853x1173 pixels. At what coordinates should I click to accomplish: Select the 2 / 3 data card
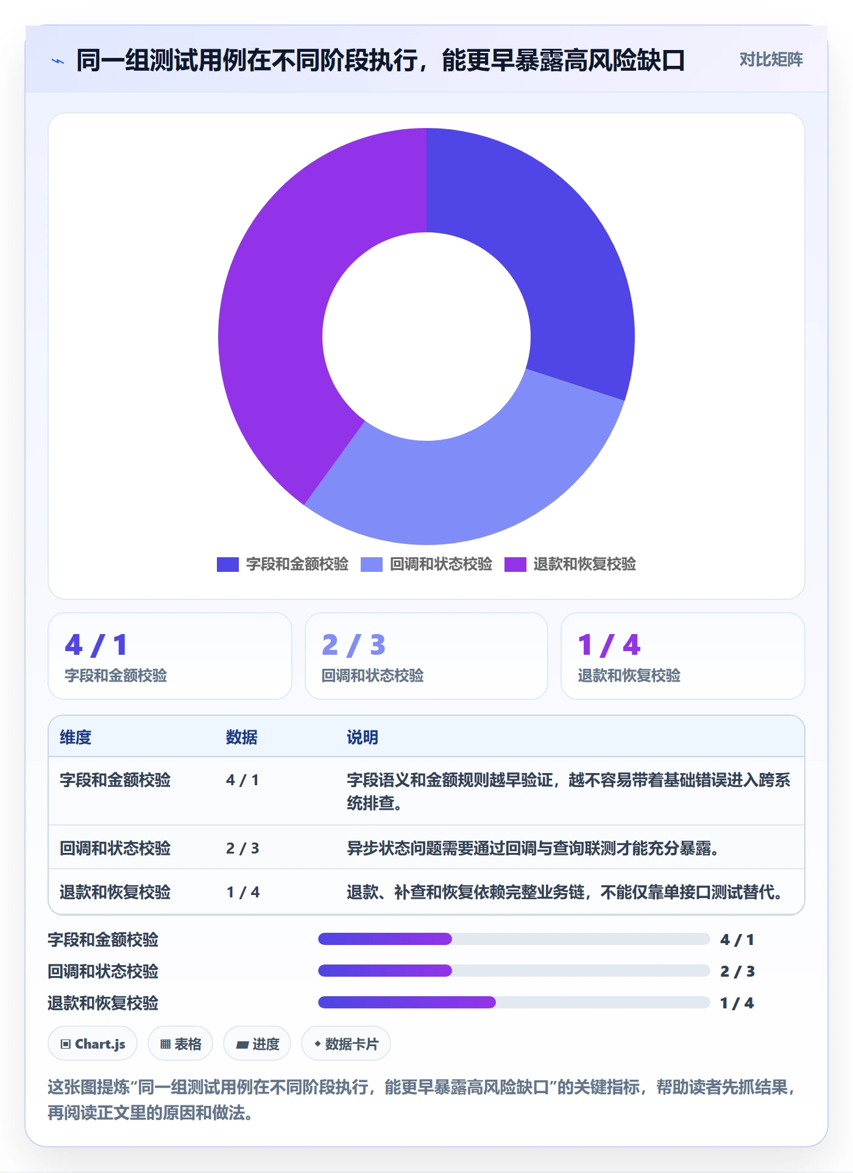426,656
